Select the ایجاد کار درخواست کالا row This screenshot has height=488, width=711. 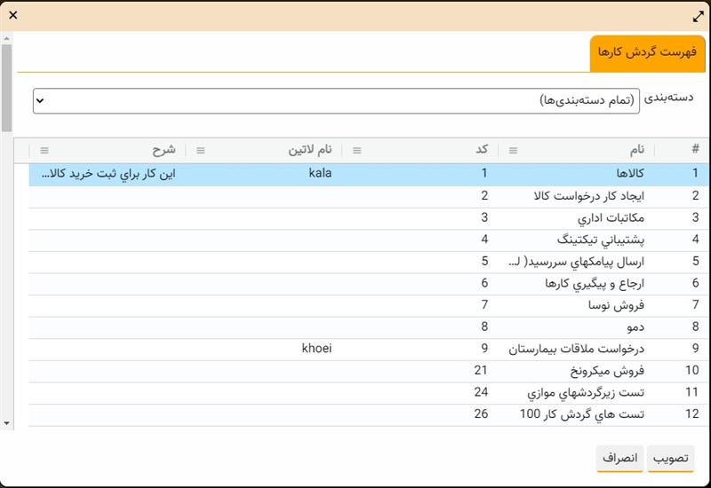point(585,195)
